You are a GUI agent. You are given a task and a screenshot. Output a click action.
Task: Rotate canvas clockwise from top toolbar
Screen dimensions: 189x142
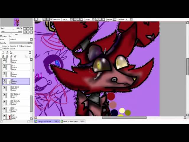tap(100, 19)
